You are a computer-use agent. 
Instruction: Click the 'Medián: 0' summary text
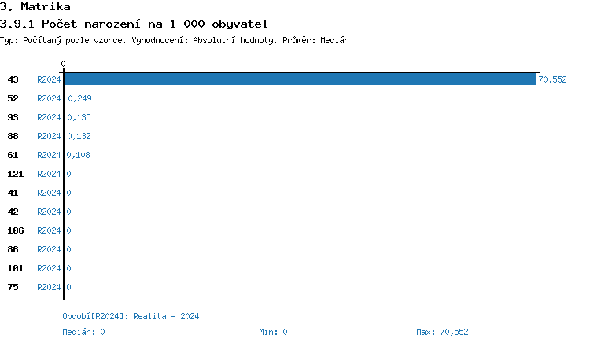tap(83, 332)
